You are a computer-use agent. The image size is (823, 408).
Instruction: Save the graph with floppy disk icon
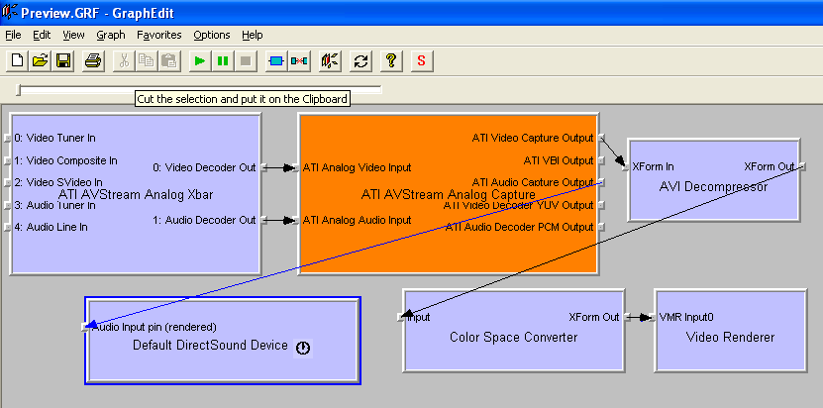pyautogui.click(x=63, y=61)
